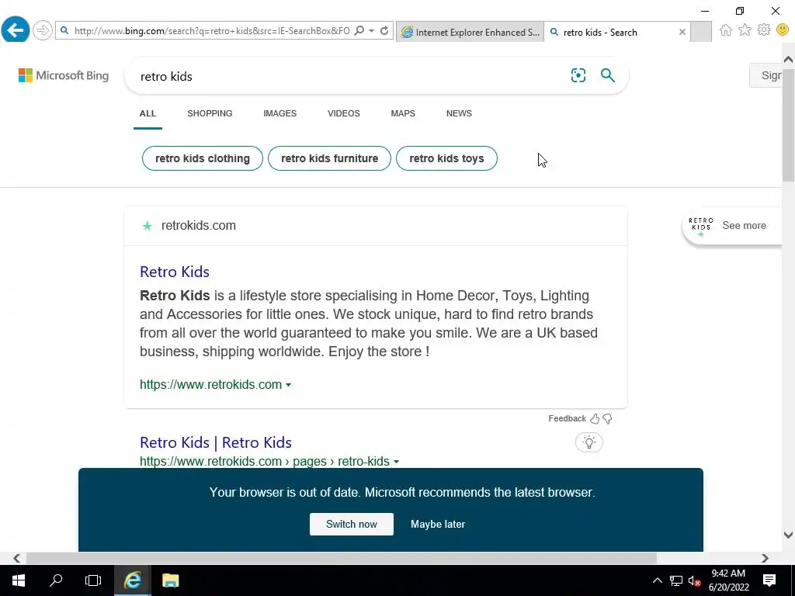This screenshot has height=596, width=795.
Task: Click 'See more' Retro Kids side panel
Action: click(744, 226)
